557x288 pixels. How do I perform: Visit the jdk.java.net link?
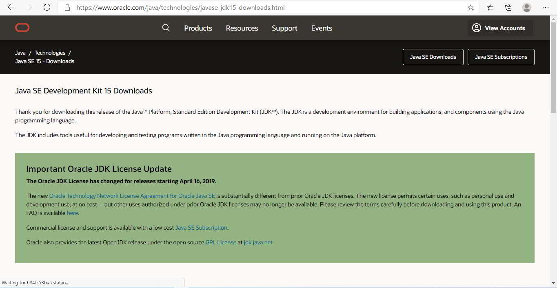[x=258, y=242]
